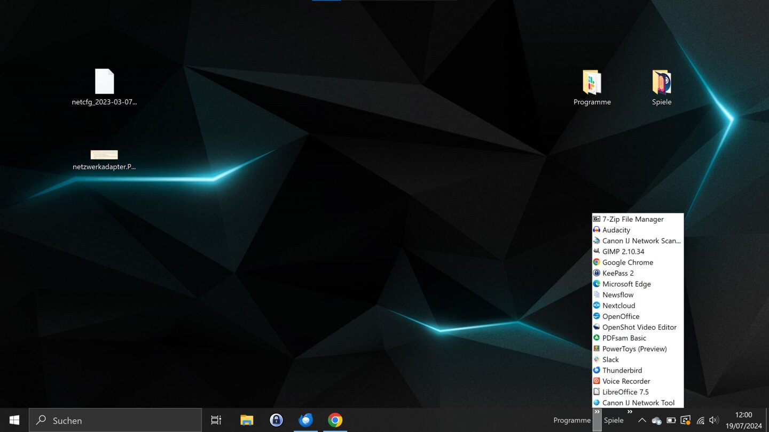Expand the Spiele toolbar chevron
The height and width of the screenshot is (432, 769).
[630, 412]
